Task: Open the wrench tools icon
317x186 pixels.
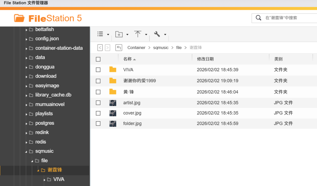Action: (x=157, y=34)
